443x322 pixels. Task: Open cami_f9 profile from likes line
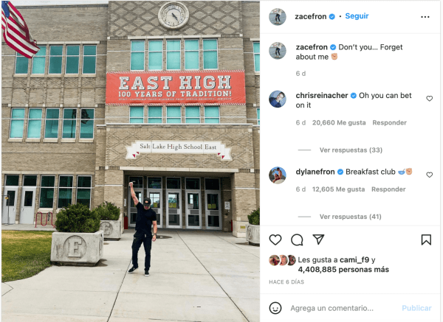(354, 259)
